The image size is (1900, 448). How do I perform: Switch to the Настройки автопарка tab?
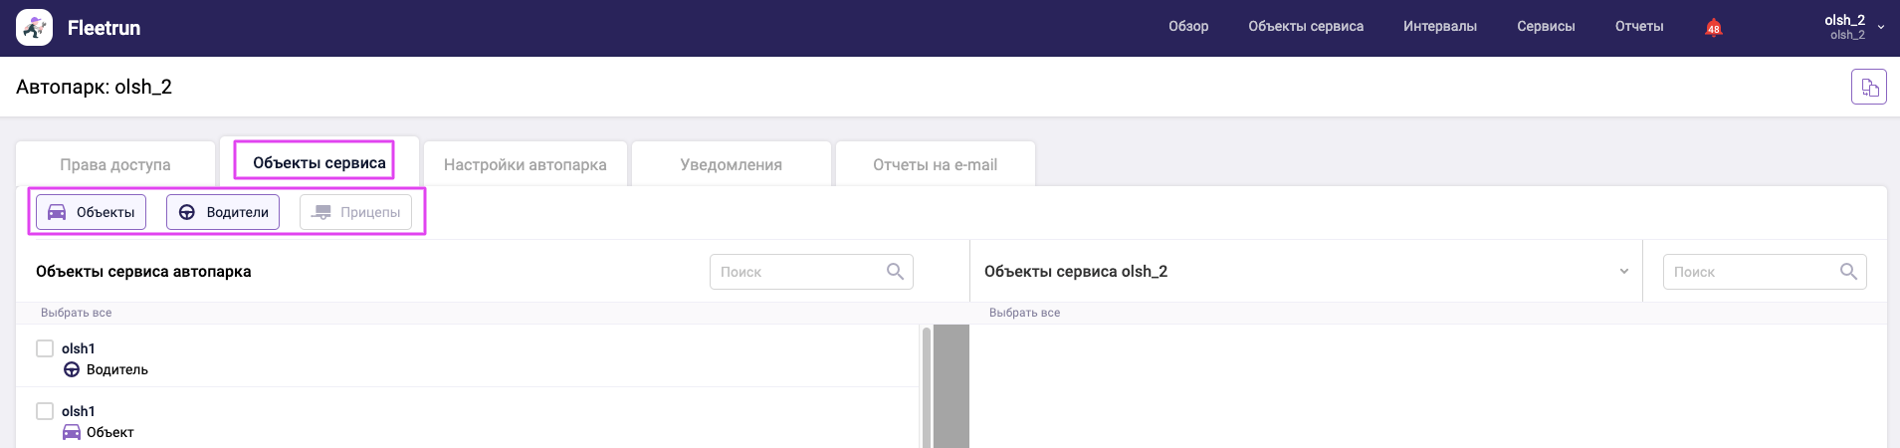pyautogui.click(x=525, y=164)
